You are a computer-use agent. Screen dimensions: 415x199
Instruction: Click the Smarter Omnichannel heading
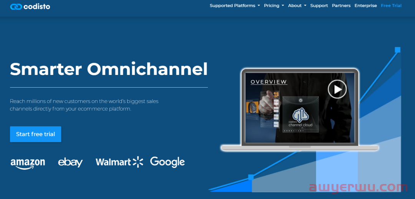click(109, 69)
